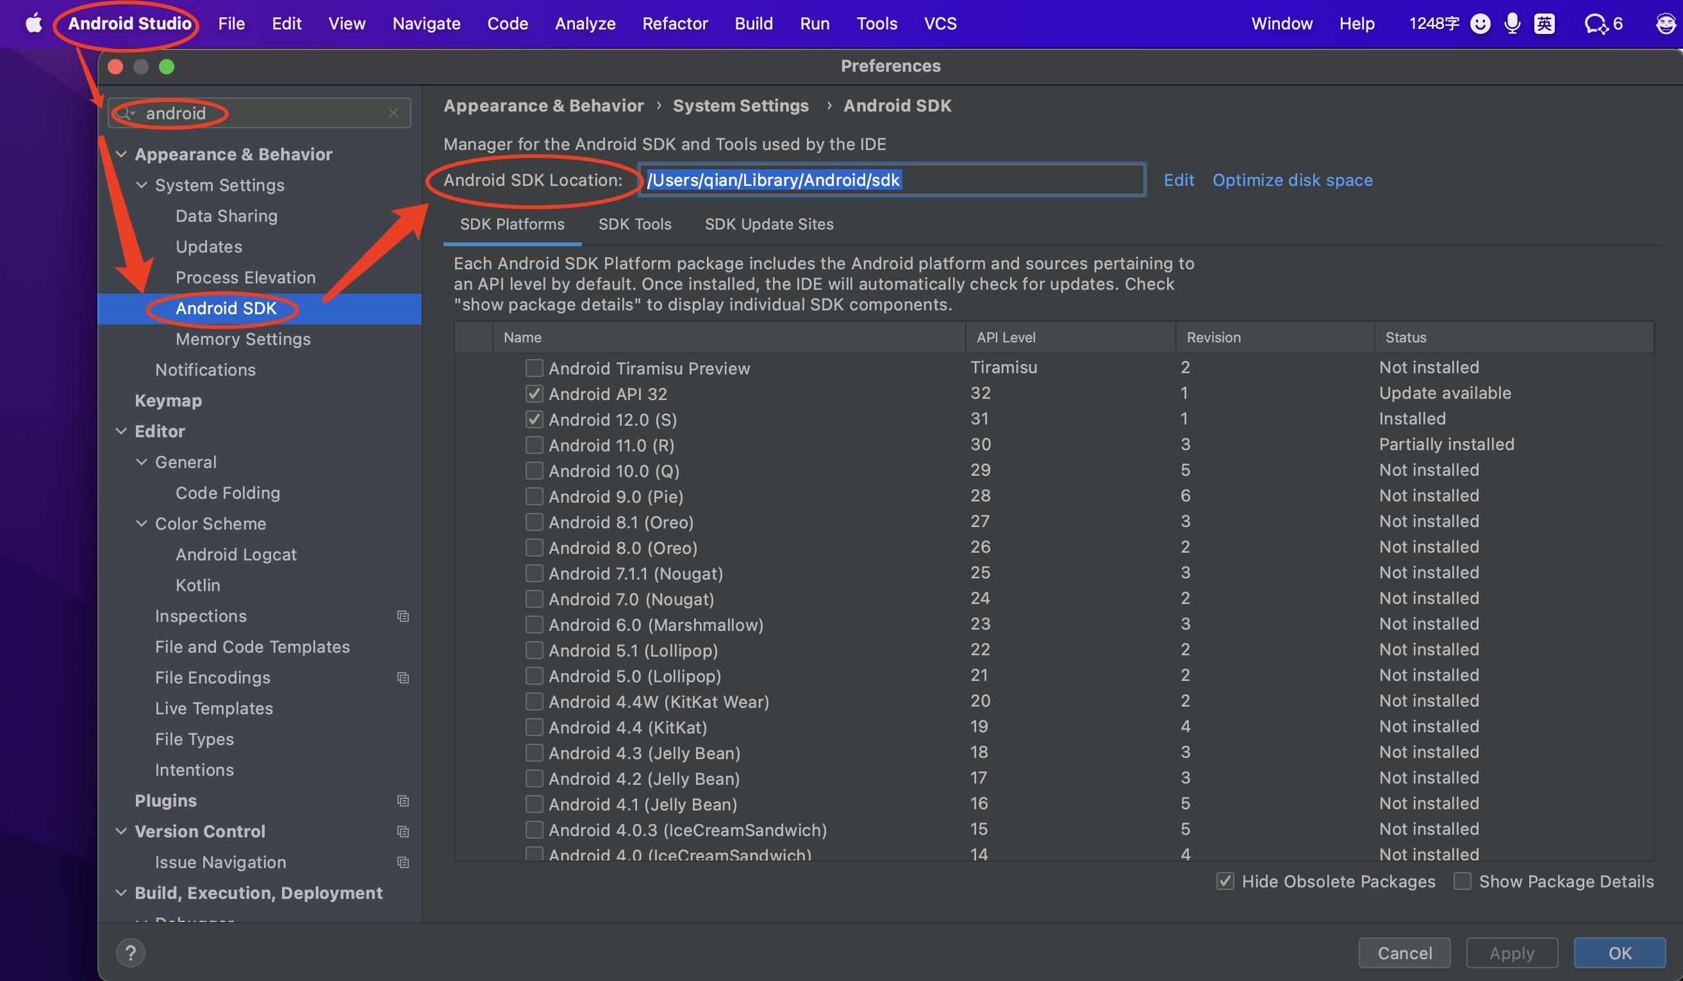Open the Keymap settings page
The image size is (1683, 981).
169,400
